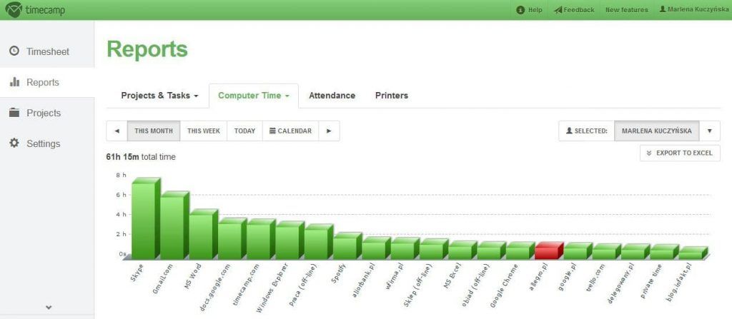
Task: Click the Skype bar in chart
Action: [x=146, y=218]
